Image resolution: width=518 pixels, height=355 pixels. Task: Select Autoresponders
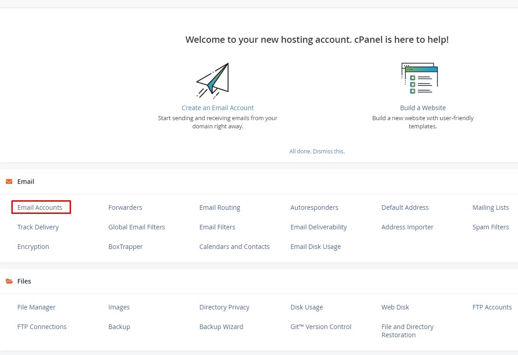314,208
